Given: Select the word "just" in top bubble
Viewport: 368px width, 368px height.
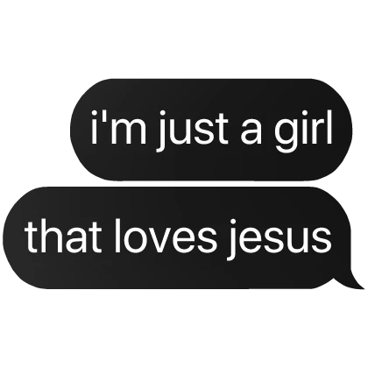Looking at the screenshot, I should click(192, 131).
